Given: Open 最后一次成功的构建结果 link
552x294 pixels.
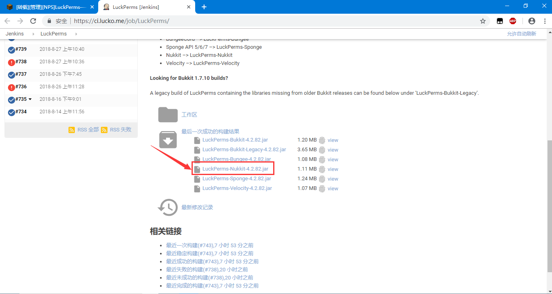Looking at the screenshot, I should tap(210, 131).
